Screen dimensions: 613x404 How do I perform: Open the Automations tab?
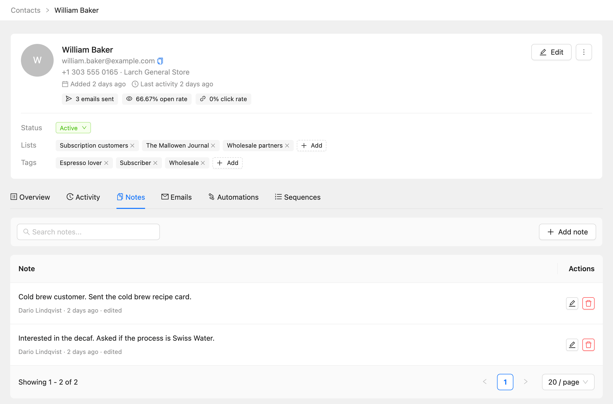click(x=233, y=197)
